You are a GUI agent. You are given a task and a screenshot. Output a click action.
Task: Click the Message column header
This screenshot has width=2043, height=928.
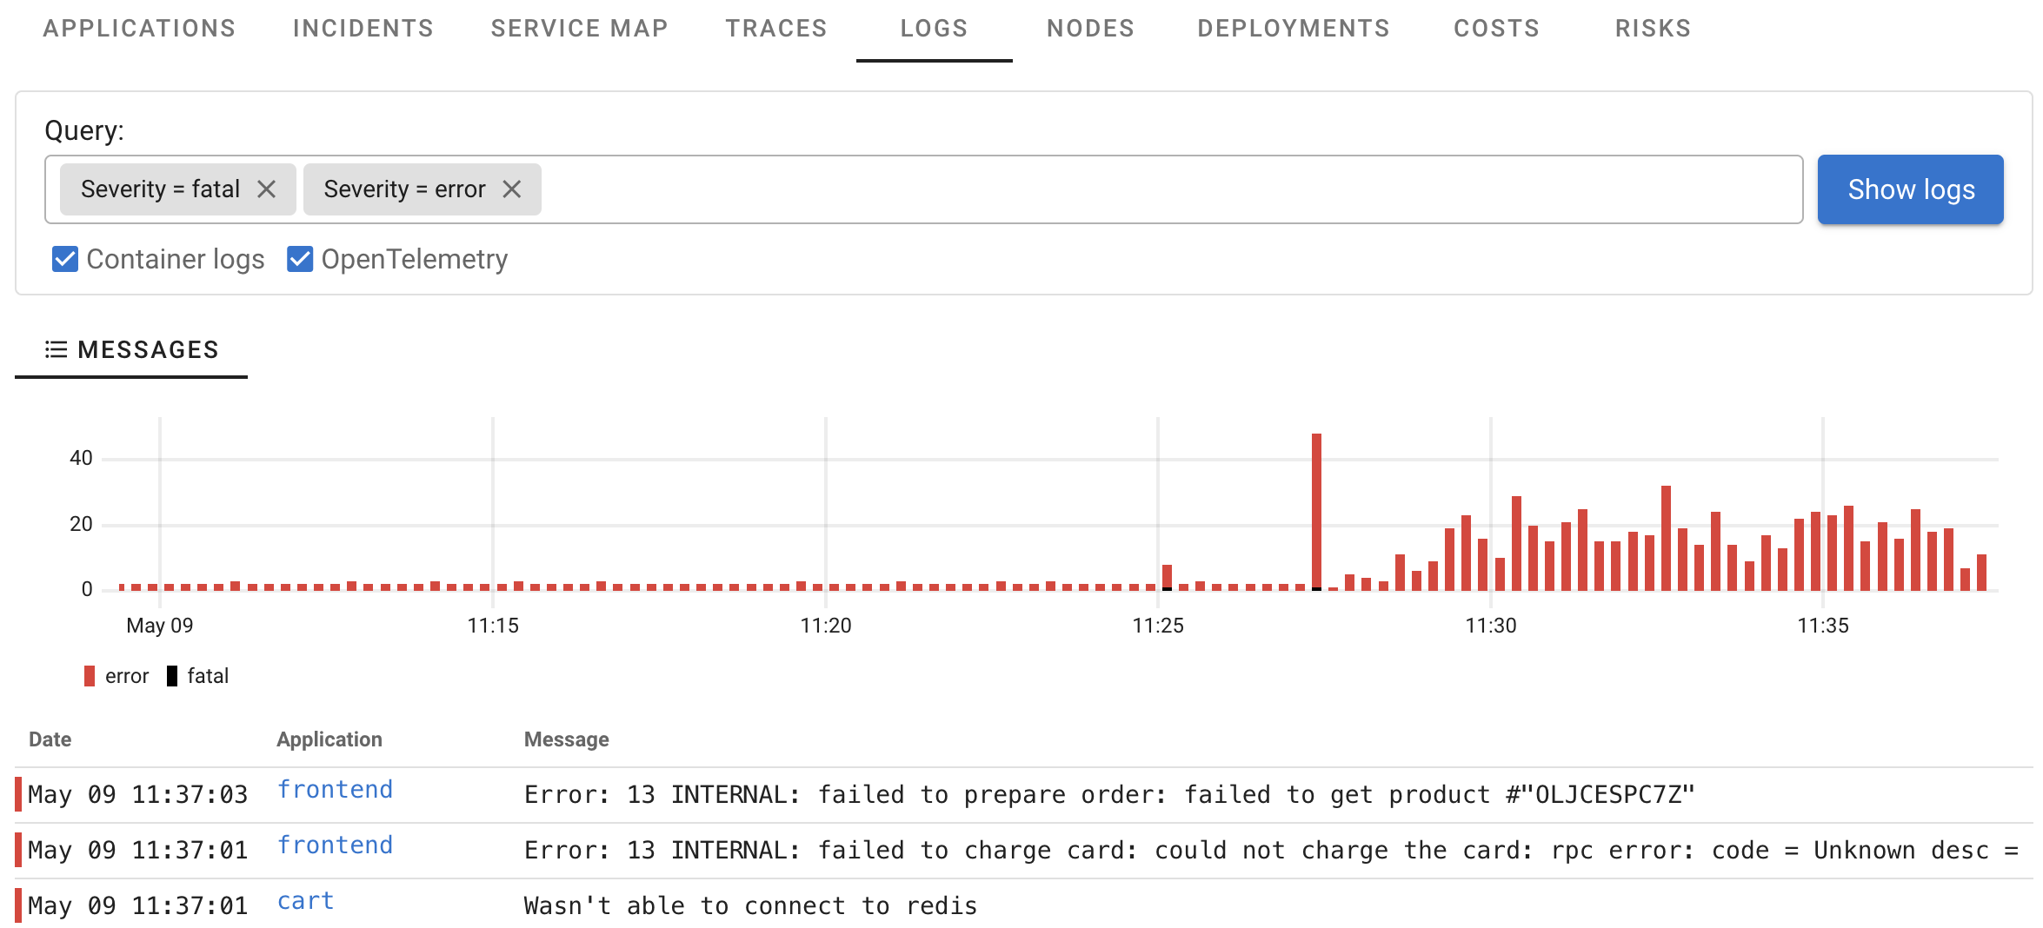tap(566, 739)
